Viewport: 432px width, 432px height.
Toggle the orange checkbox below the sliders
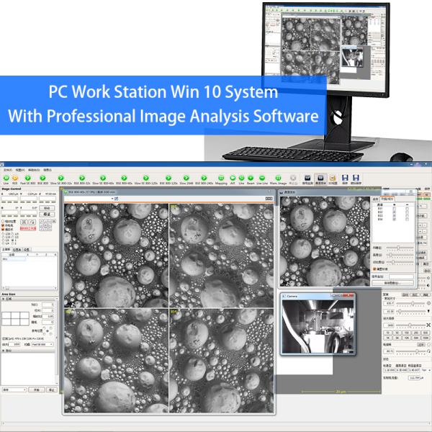pyautogui.click(x=374, y=269)
